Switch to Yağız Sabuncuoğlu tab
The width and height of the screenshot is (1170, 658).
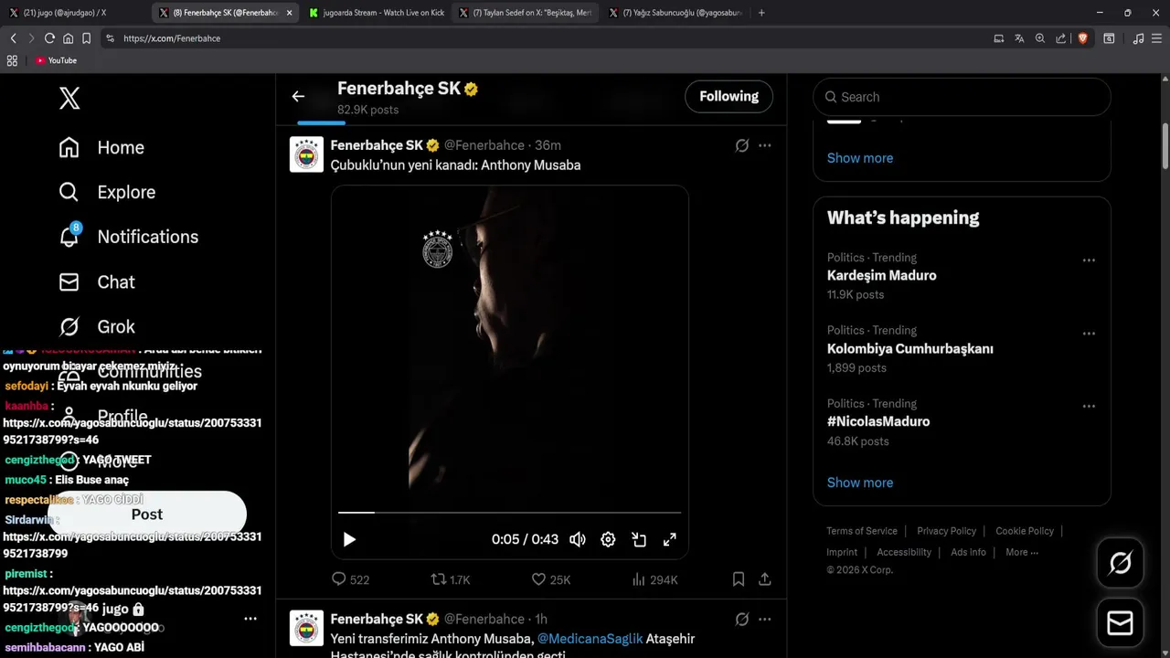click(x=675, y=13)
